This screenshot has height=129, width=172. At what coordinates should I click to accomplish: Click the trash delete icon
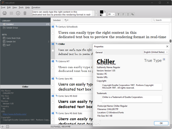point(25,13)
